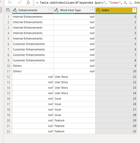Screen dimensions: 140x143
Task: Click Feature cell in row 21
Action: pyautogui.click(x=75, y=126)
